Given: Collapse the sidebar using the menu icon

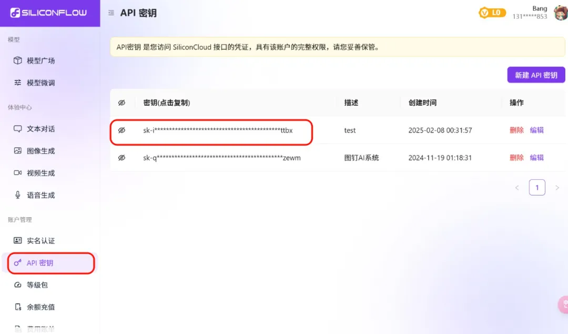Looking at the screenshot, I should [111, 13].
